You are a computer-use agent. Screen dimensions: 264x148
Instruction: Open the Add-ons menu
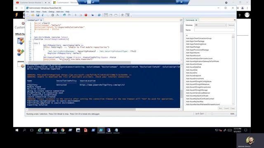tap(60, 12)
